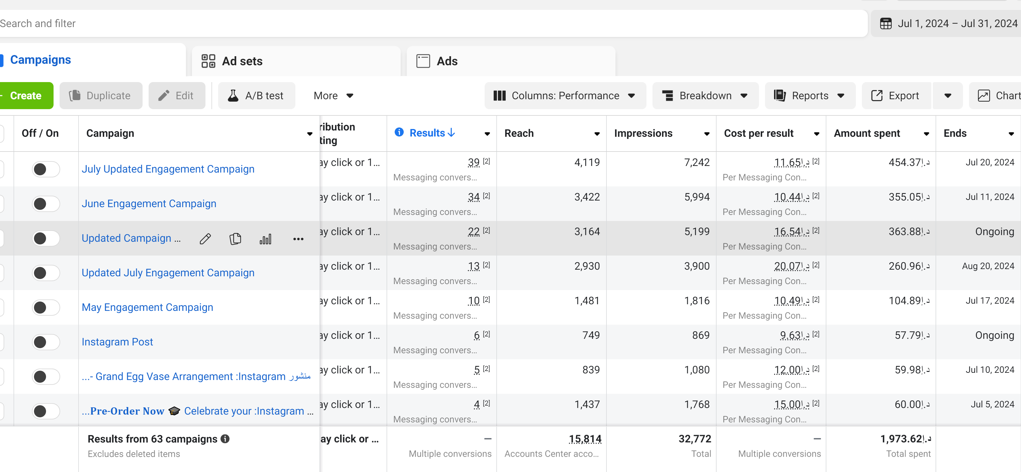Viewport: 1021px width, 472px height.
Task: Open the dropdown arrow next to Export
Action: tap(947, 96)
